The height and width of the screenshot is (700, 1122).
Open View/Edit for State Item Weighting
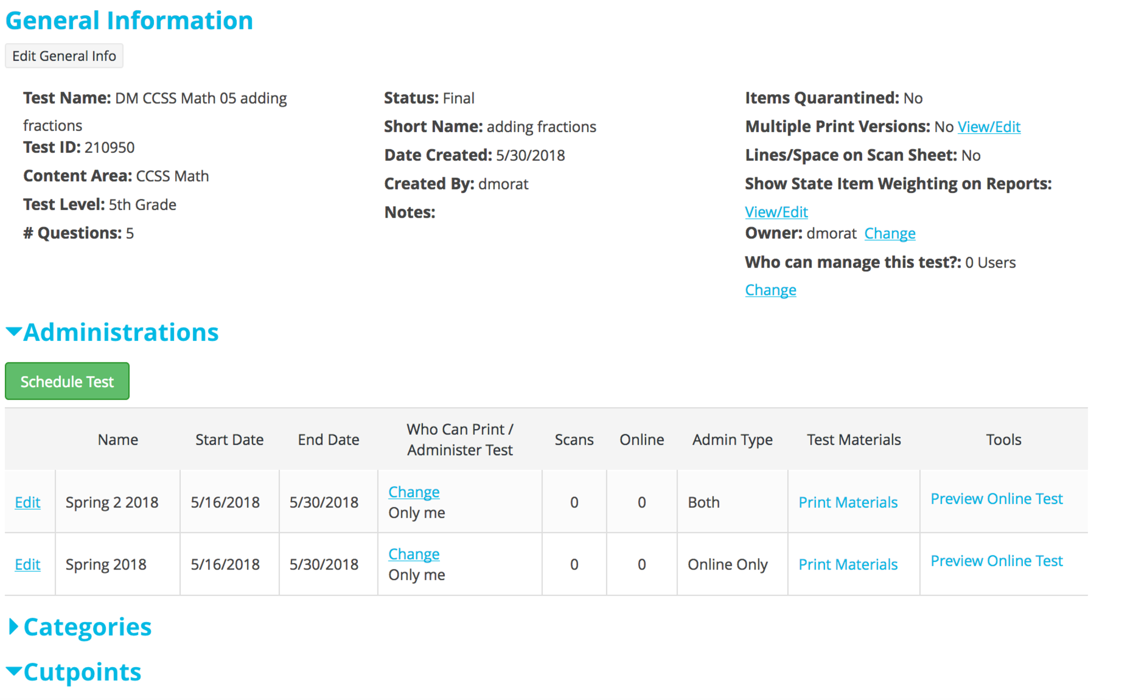pyautogui.click(x=776, y=212)
